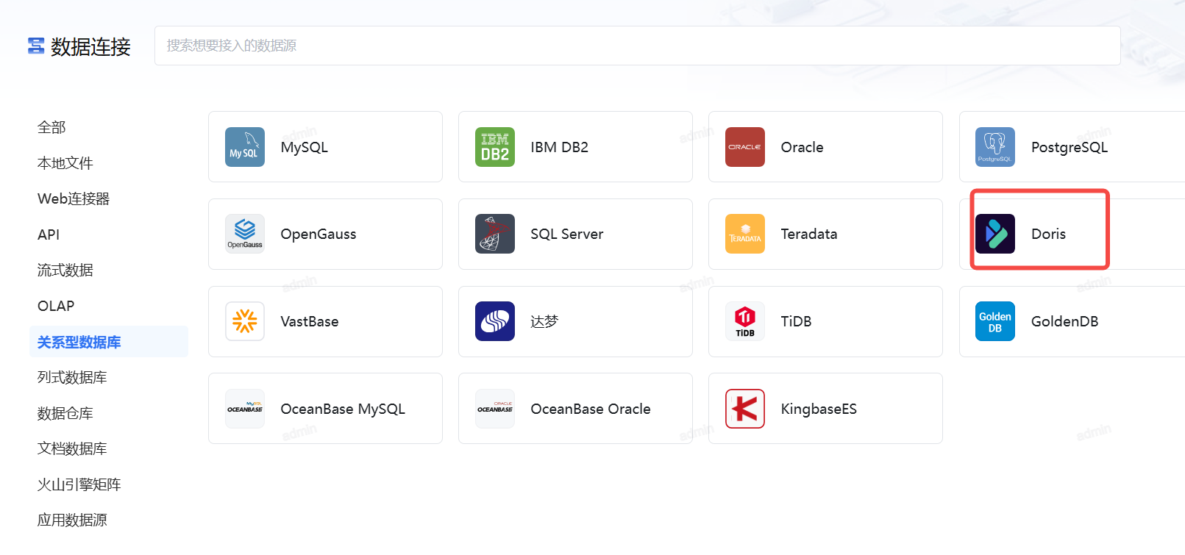The height and width of the screenshot is (555, 1185).
Task: Choose the Oracle red logo icon
Action: (x=745, y=147)
